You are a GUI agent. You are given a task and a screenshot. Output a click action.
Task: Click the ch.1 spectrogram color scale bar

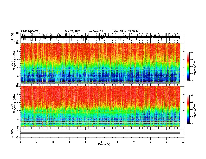click(x=188, y=67)
